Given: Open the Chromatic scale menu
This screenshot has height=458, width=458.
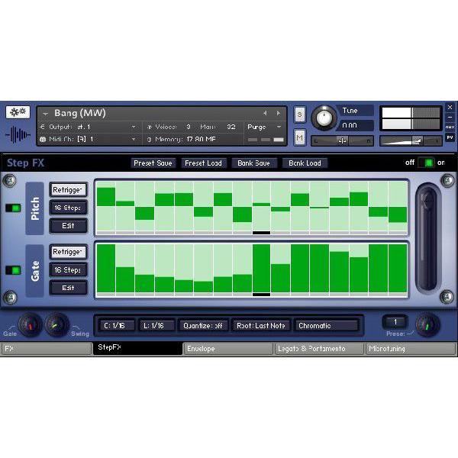Looking at the screenshot, I should [326, 325].
